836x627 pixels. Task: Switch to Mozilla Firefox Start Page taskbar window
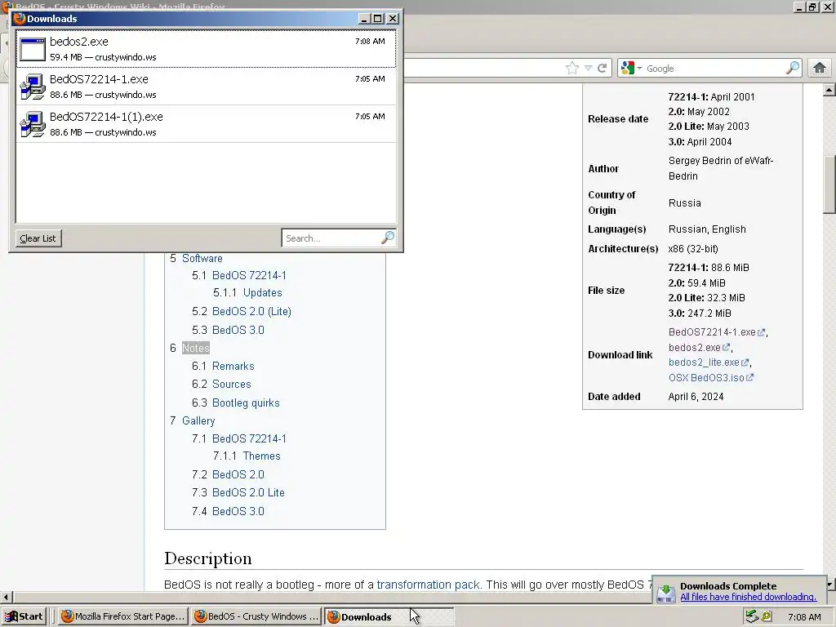click(x=123, y=616)
